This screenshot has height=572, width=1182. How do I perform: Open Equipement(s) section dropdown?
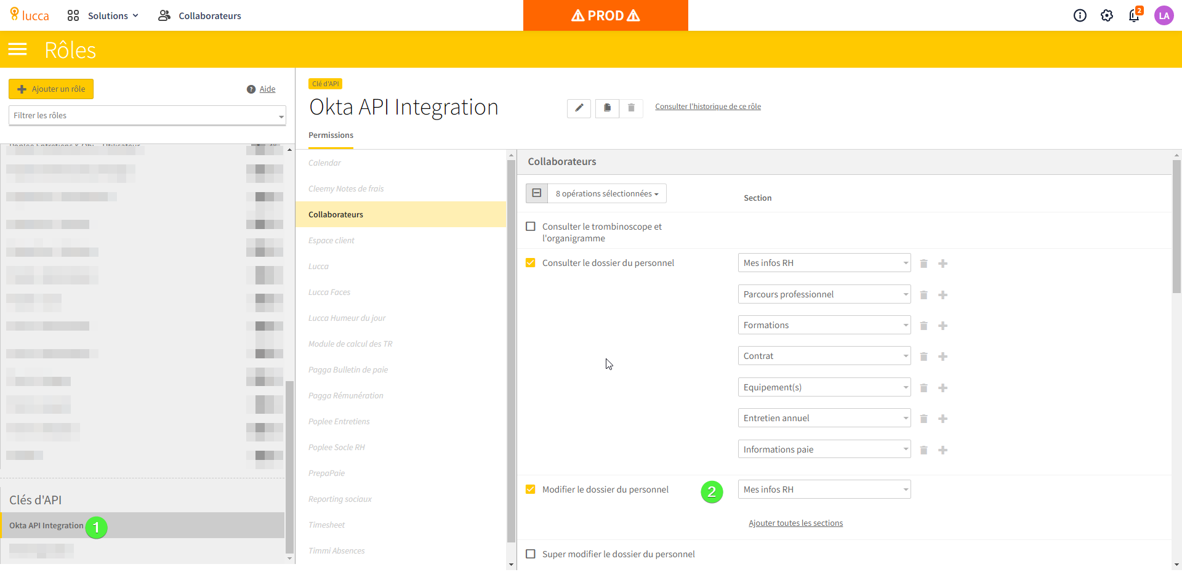(824, 387)
